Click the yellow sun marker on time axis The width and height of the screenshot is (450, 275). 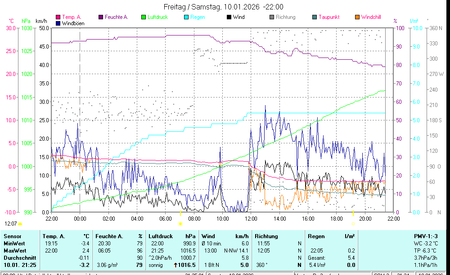click(180, 223)
